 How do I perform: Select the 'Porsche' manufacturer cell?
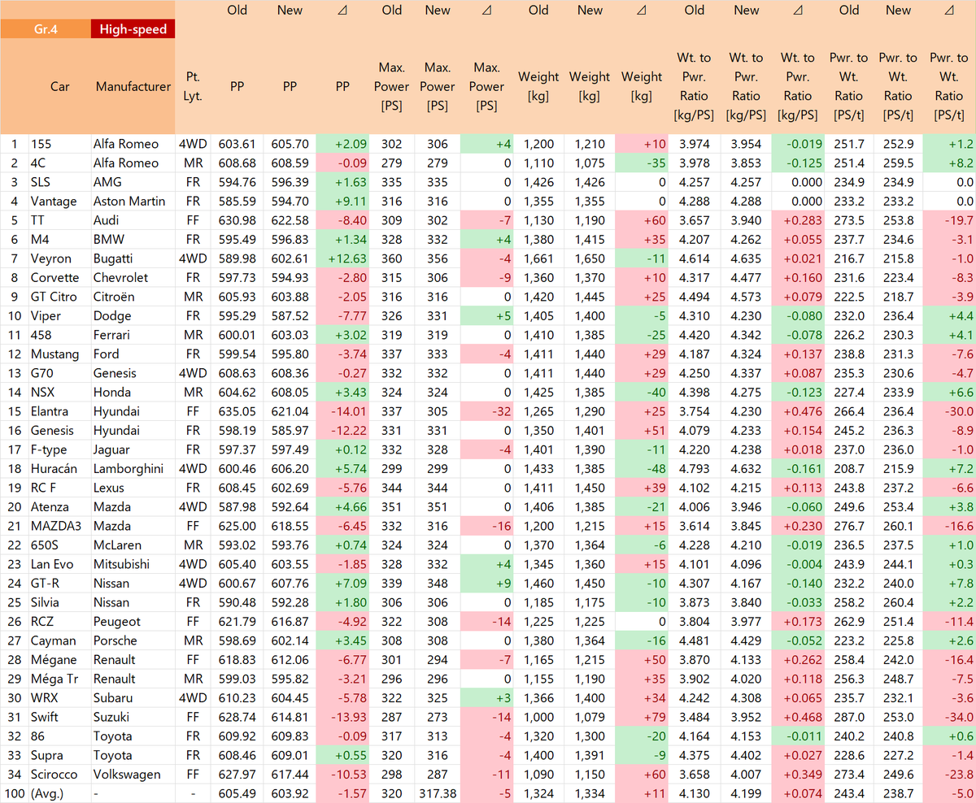click(133, 640)
